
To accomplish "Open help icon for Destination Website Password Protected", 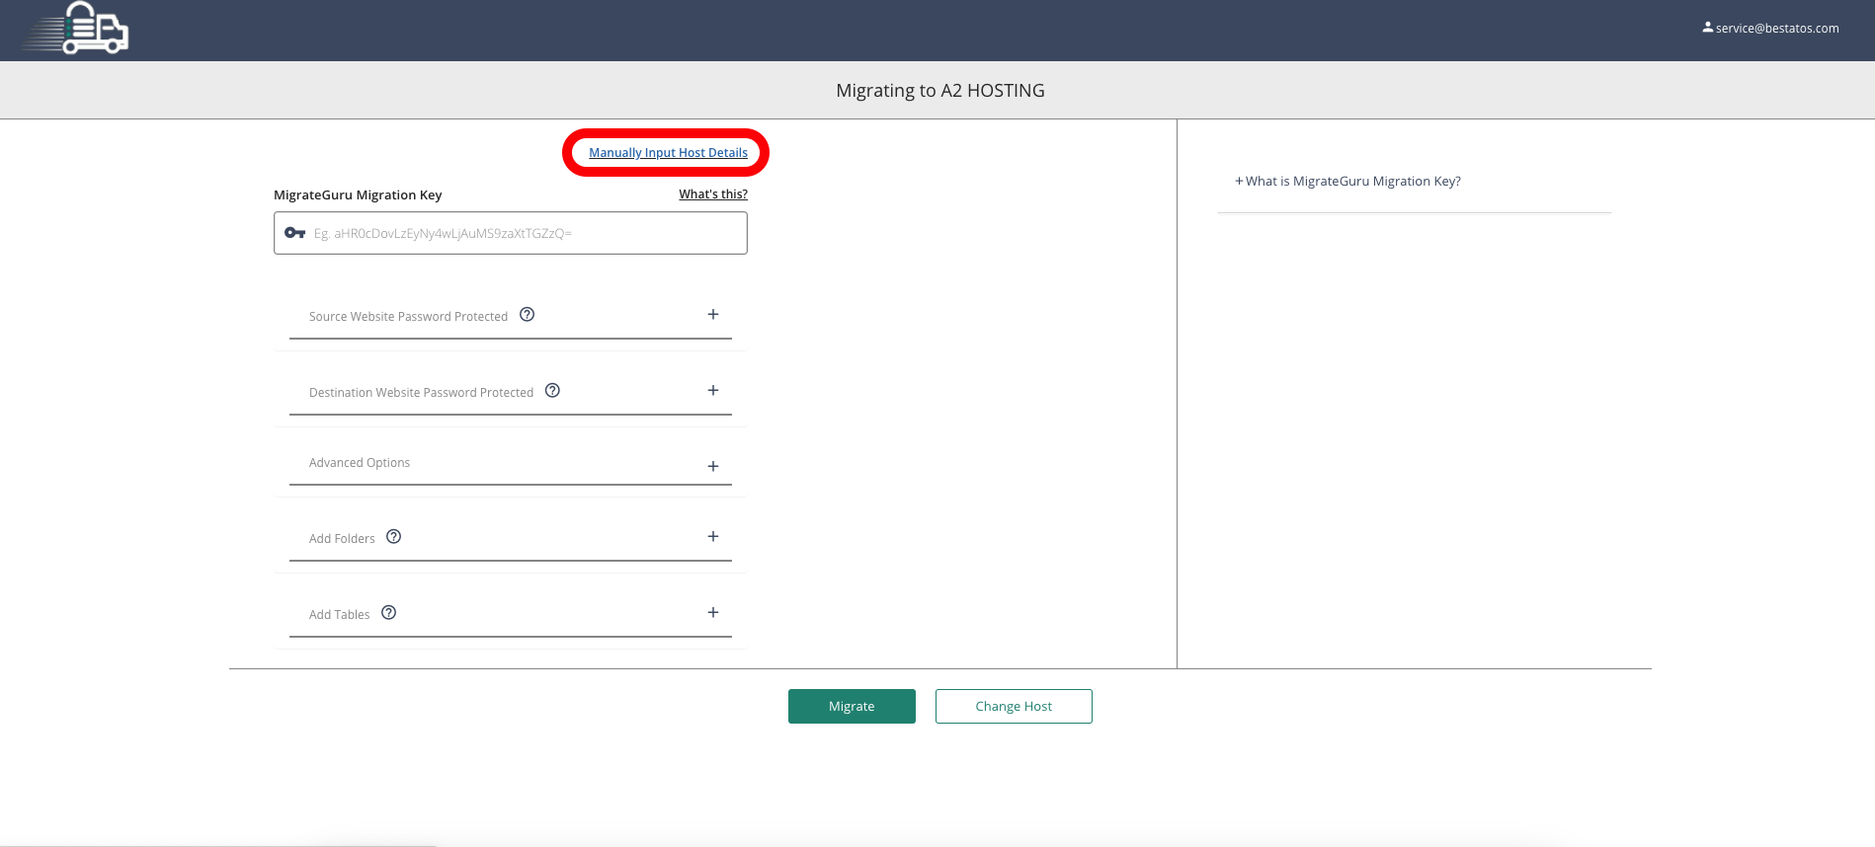I will [x=553, y=391].
